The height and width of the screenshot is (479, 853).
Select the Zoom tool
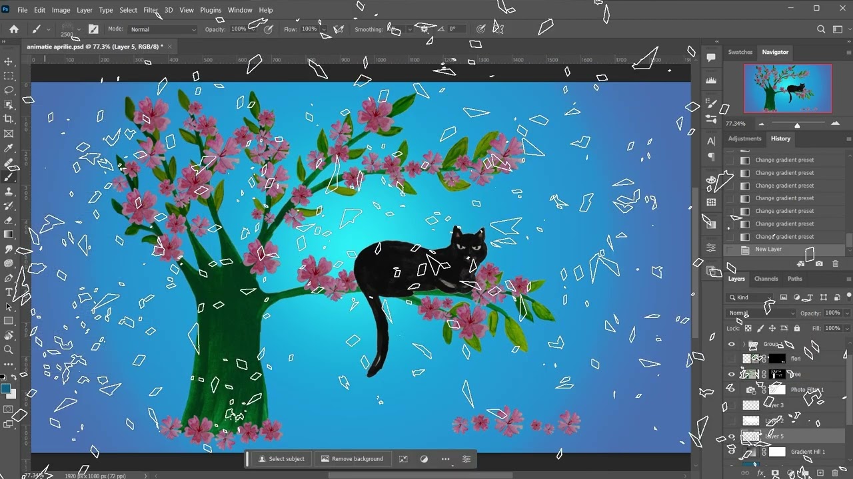pyautogui.click(x=9, y=349)
